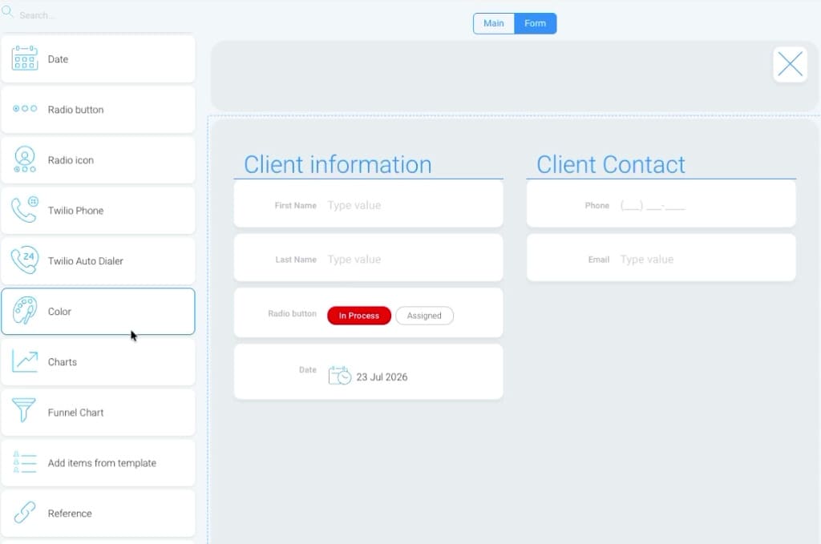Select the Date calendar icon in sidebar
The height and width of the screenshot is (544, 821).
click(25, 58)
